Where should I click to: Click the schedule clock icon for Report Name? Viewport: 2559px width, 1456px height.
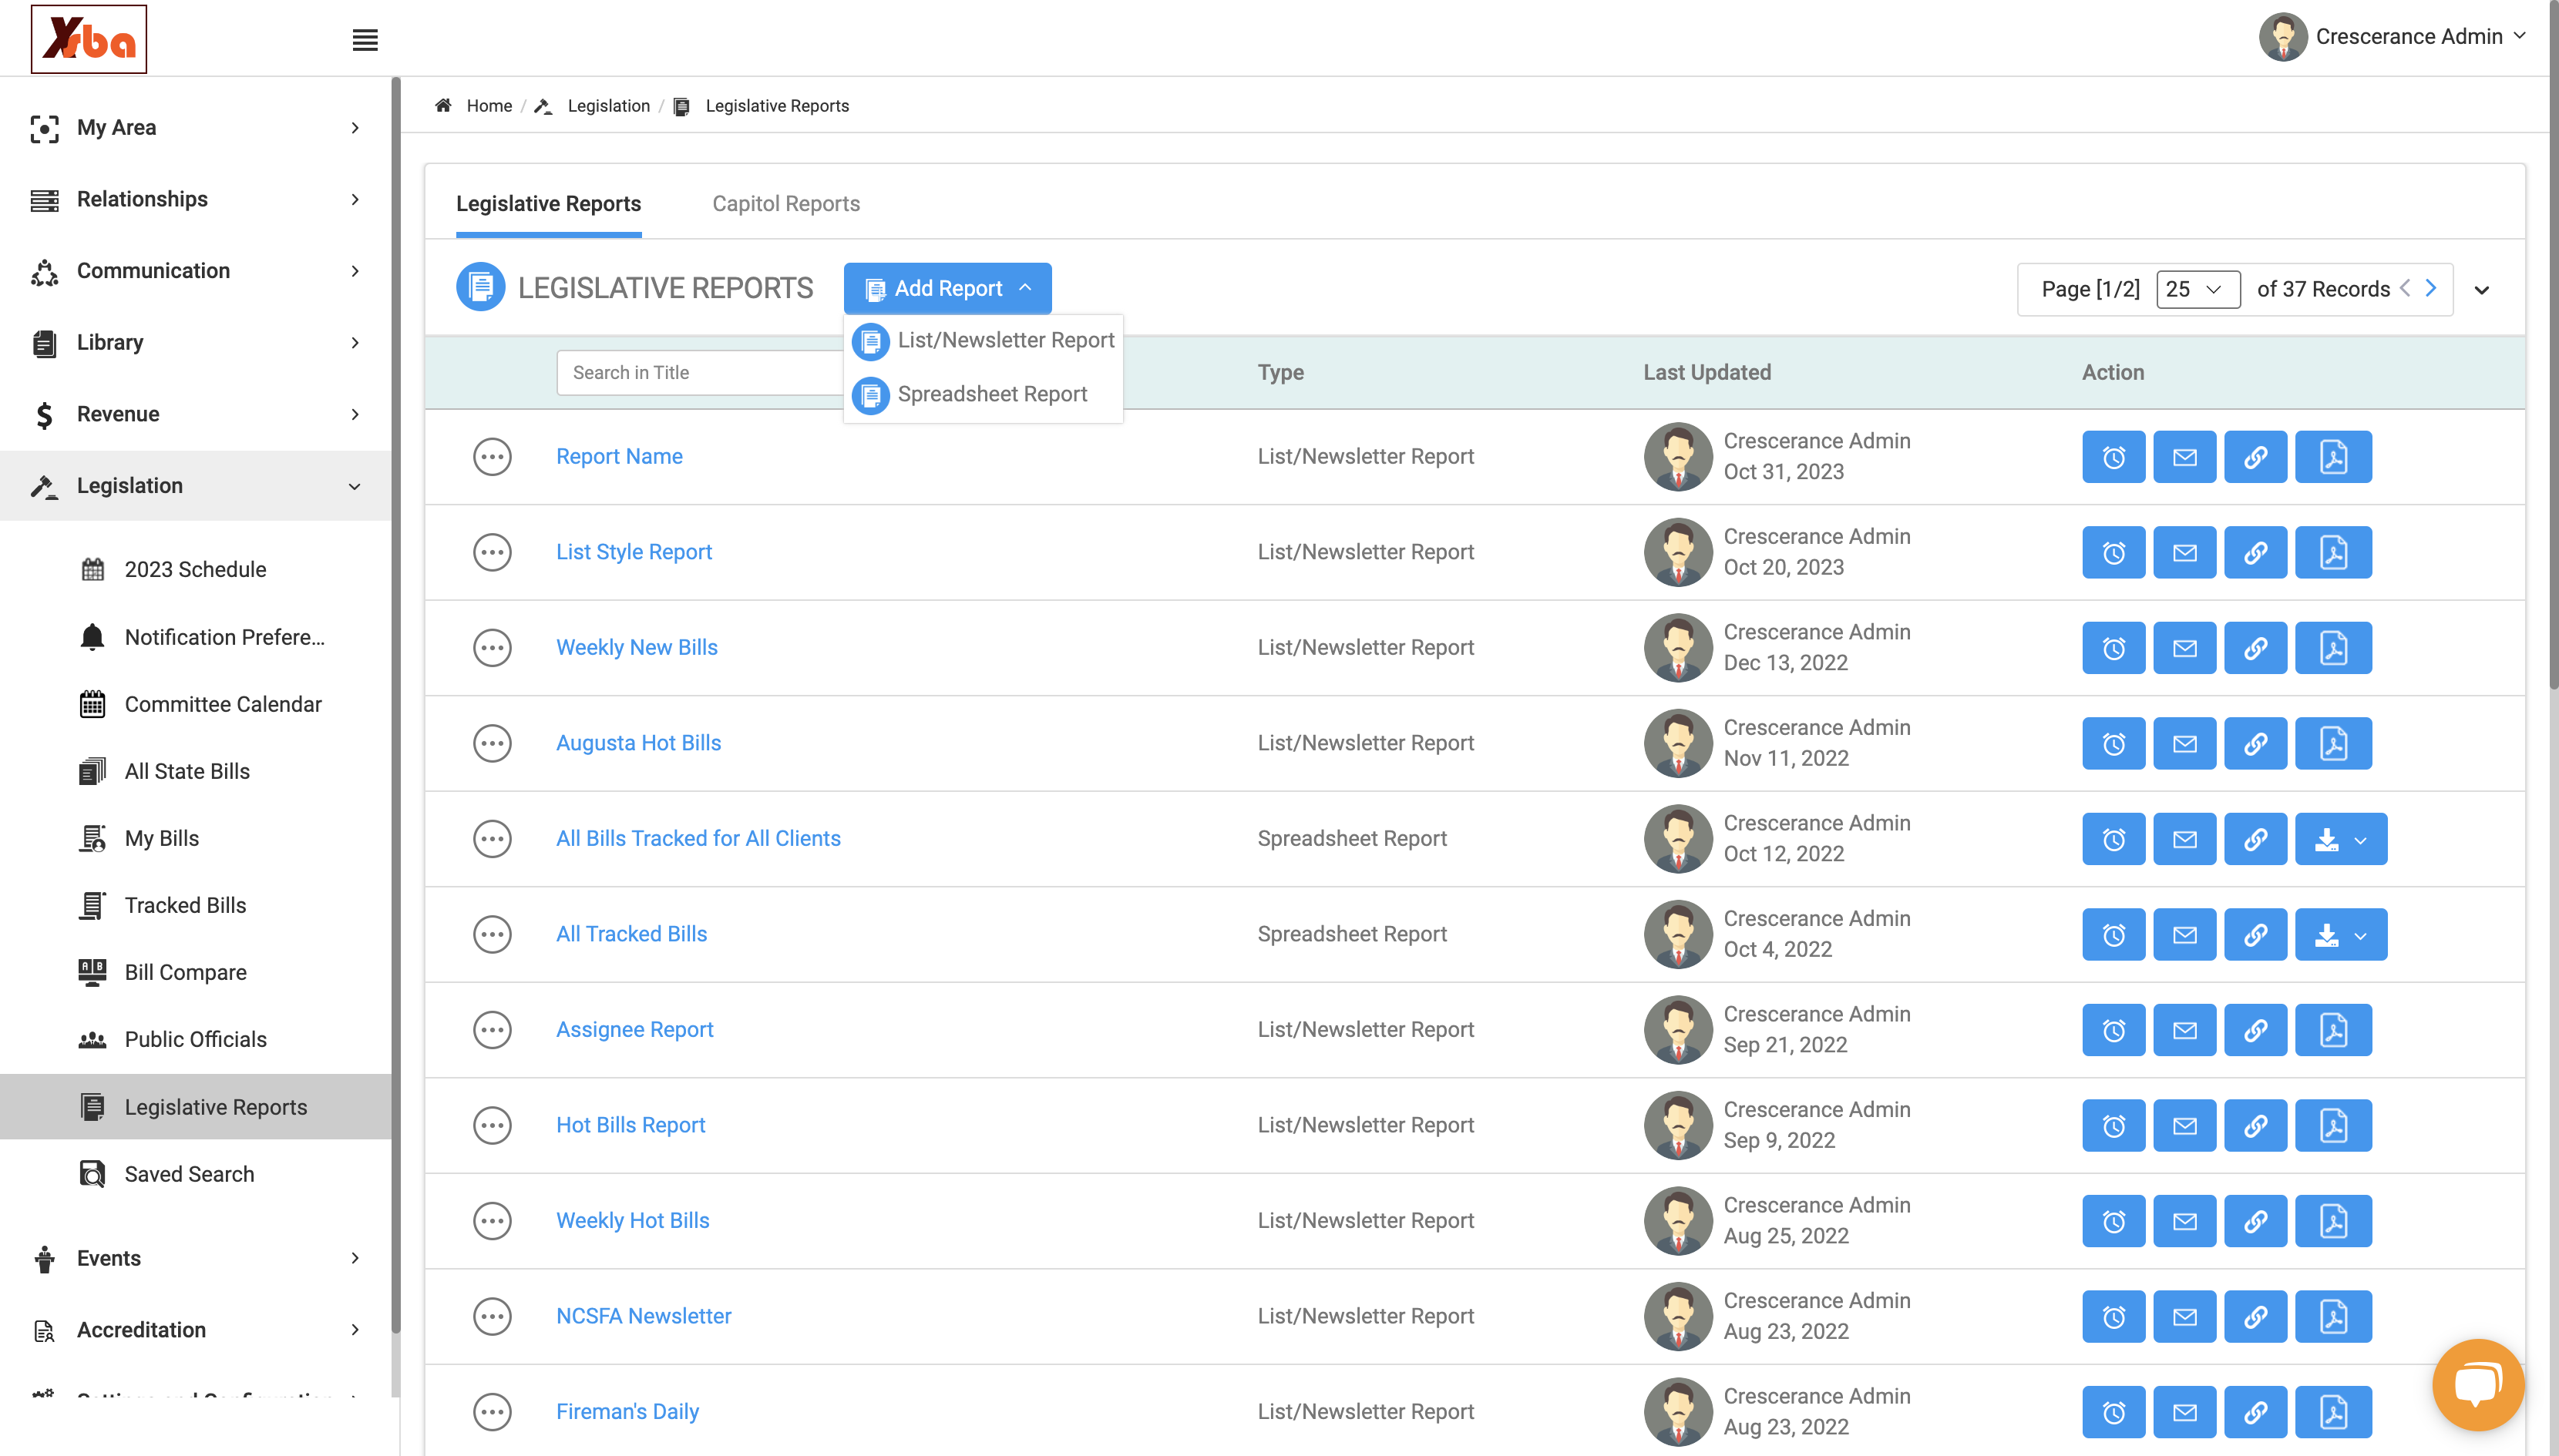tap(2113, 457)
